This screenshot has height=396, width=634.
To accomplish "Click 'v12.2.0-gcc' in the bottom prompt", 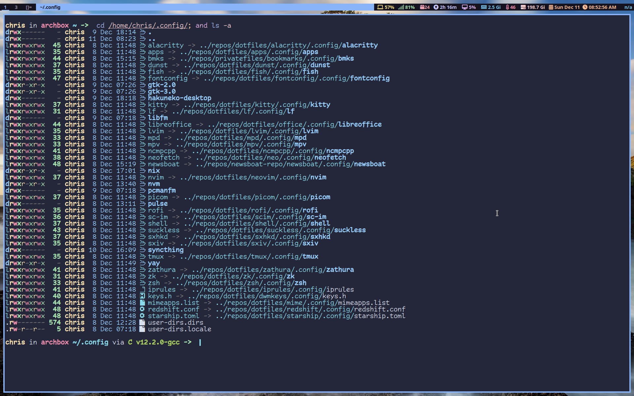I will pyautogui.click(x=158, y=342).
